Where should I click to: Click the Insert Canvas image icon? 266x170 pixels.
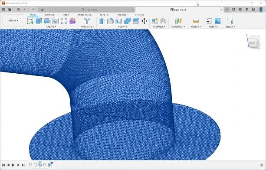218,21
